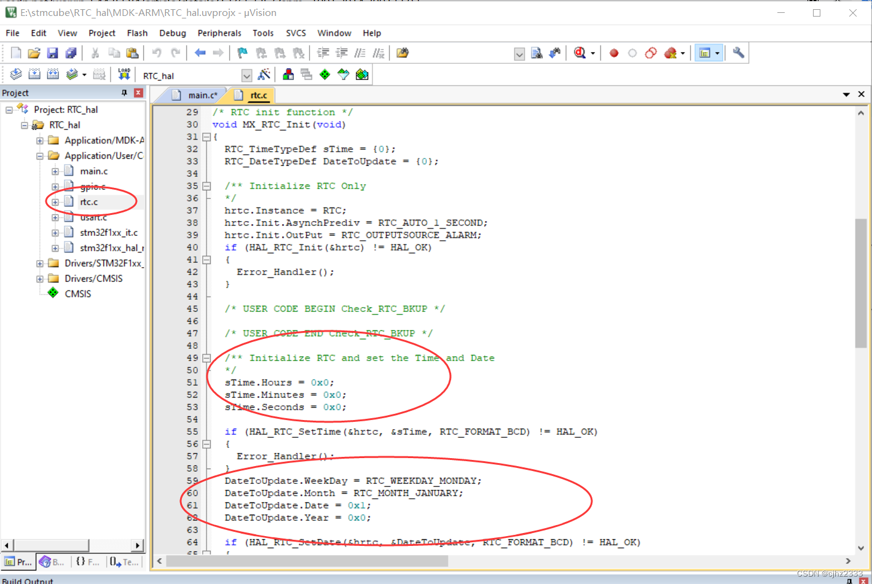The height and width of the screenshot is (584, 872).
Task: Save the current file
Action: pyautogui.click(x=52, y=53)
